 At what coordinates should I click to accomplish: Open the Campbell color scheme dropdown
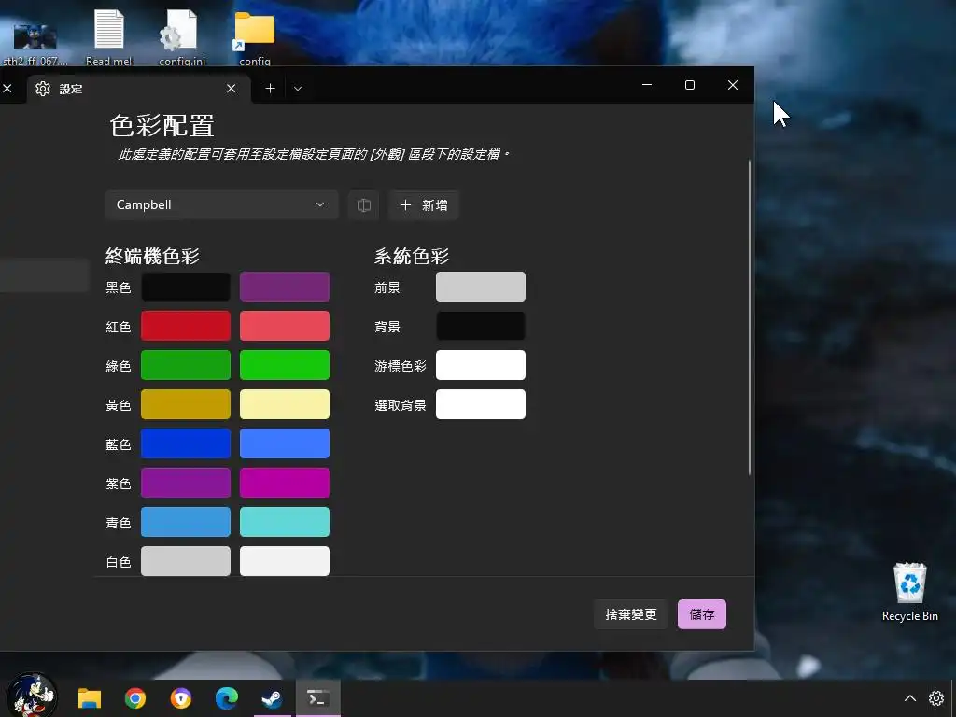click(x=221, y=204)
